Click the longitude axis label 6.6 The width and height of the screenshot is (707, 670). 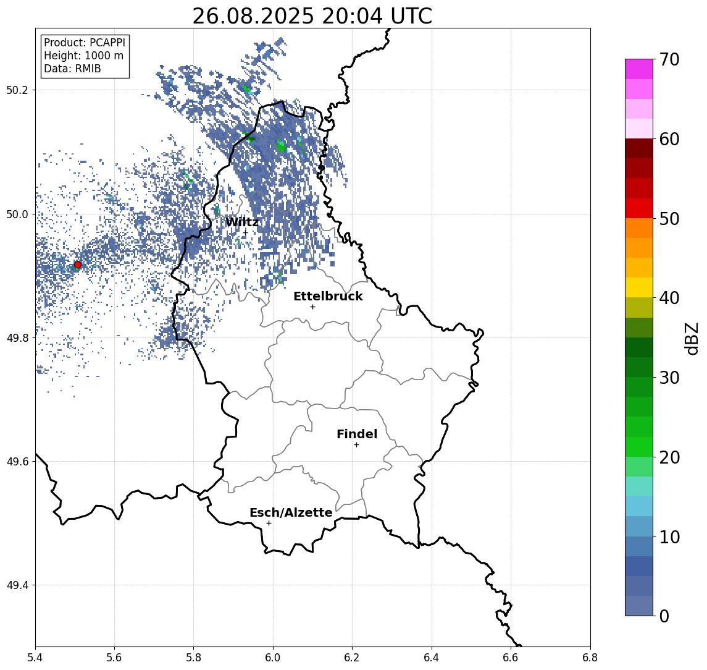coord(511,658)
